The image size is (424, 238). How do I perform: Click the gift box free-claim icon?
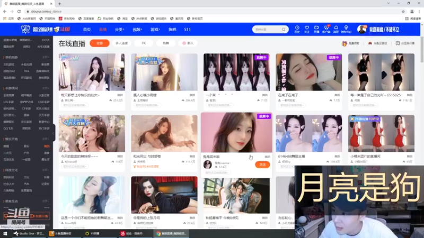(x=344, y=43)
